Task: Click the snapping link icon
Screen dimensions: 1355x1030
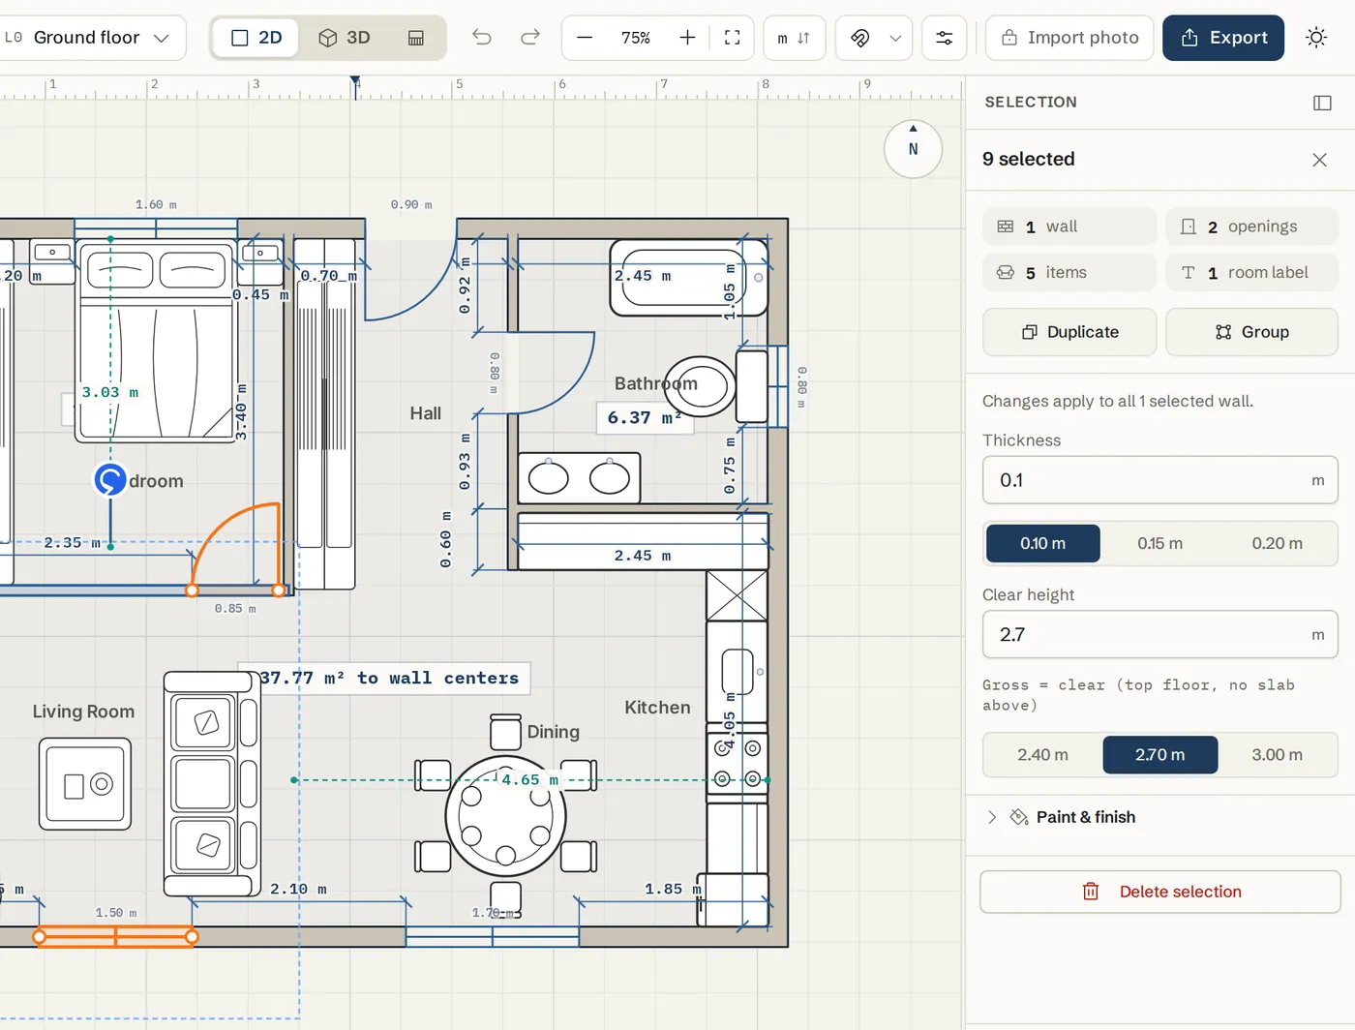Action: click(x=859, y=38)
